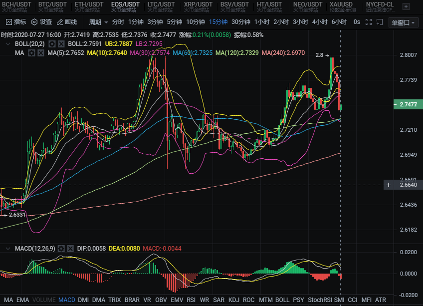Viewport: 423px width, 306px height.
Task: Select the 1小时 timeframe
Action: pos(262,22)
